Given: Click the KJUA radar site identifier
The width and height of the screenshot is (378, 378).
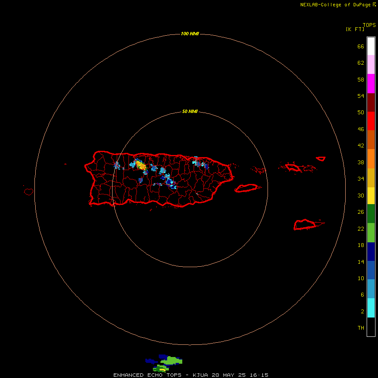Looking at the screenshot, I should tap(200, 375).
